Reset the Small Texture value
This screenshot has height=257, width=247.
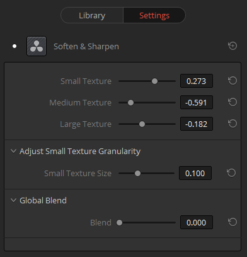[x=233, y=81]
